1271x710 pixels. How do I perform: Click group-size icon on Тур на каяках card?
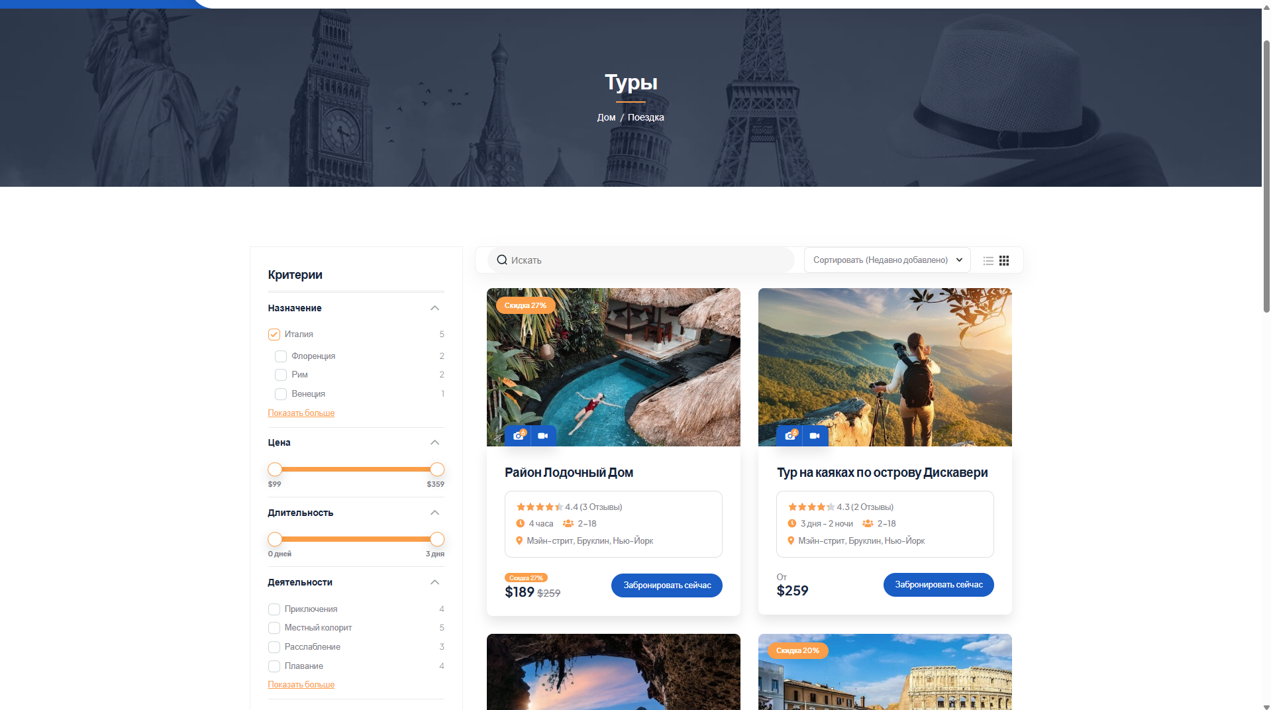(x=868, y=524)
